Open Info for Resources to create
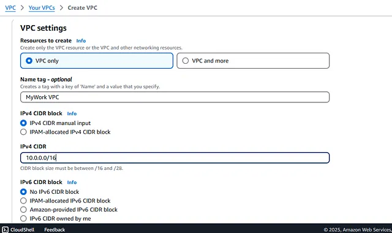This screenshot has width=392, height=233. click(x=81, y=40)
